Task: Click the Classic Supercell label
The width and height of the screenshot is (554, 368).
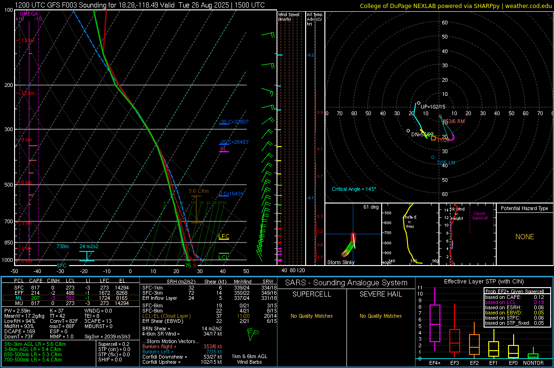Action: [479, 216]
